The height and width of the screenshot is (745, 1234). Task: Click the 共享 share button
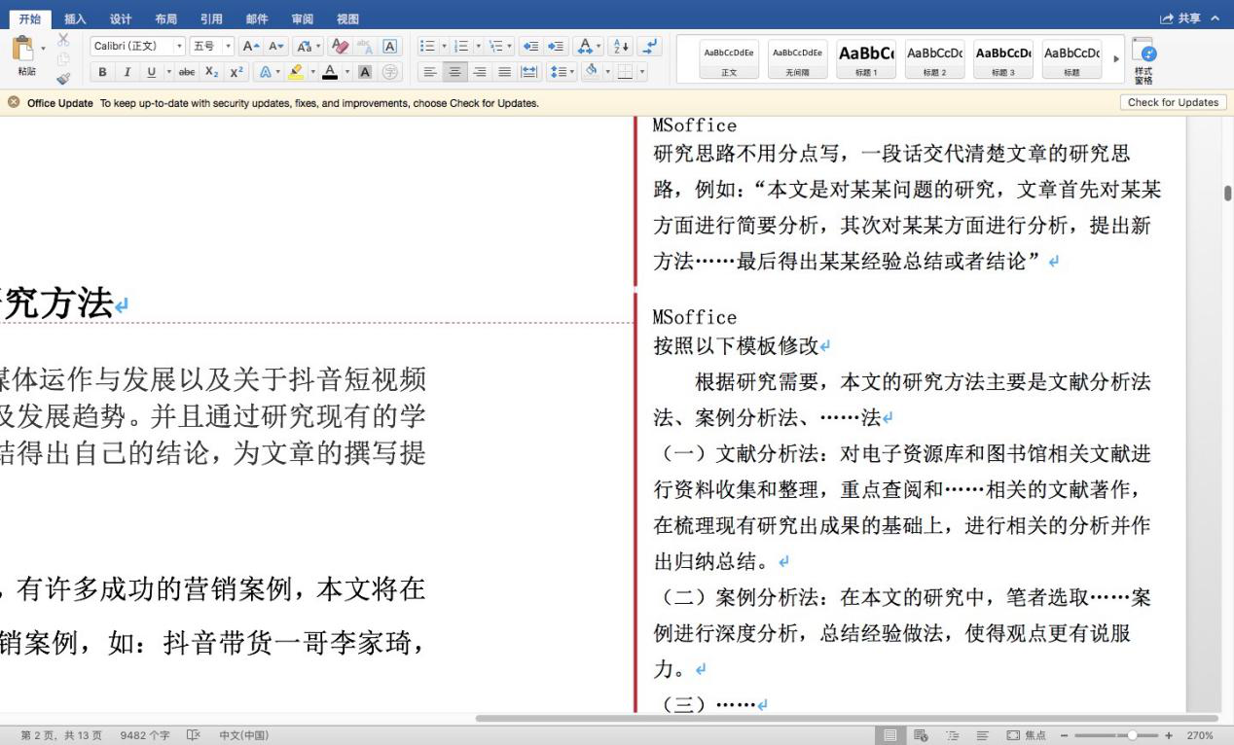(1180, 18)
